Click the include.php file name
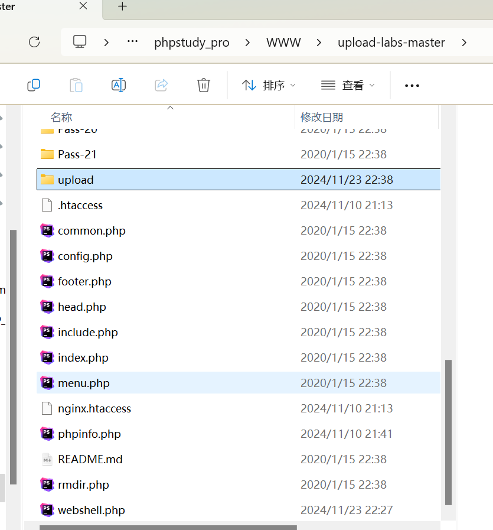Image resolution: width=493 pixels, height=530 pixels. coord(88,332)
